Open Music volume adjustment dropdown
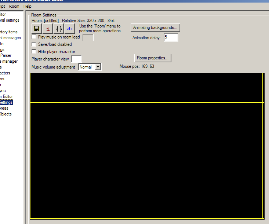 (98, 67)
